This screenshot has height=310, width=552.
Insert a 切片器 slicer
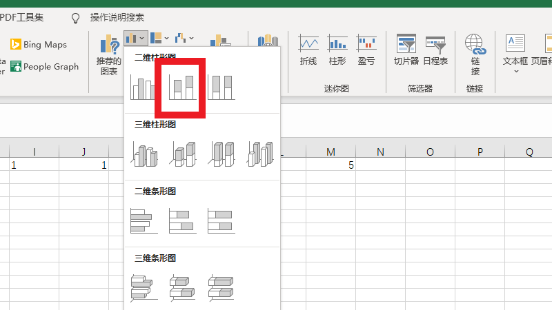tap(406, 50)
